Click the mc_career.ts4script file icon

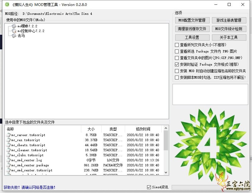coord(9,135)
